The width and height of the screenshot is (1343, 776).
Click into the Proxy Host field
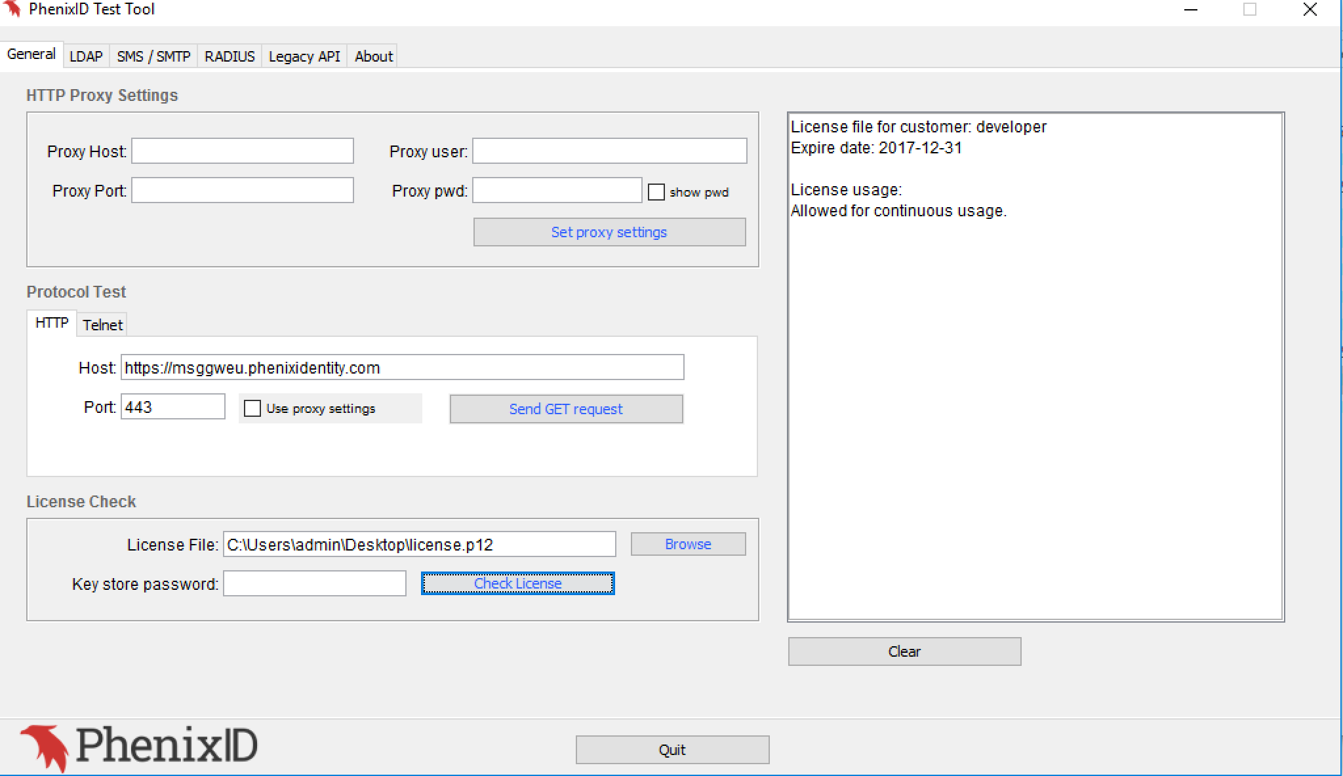point(243,151)
